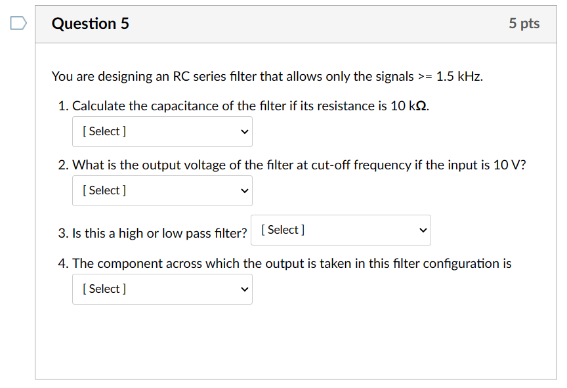Screen dimensions: 567x388
Task: Select the [Select] placeholder for question 3
Action: 282,229
